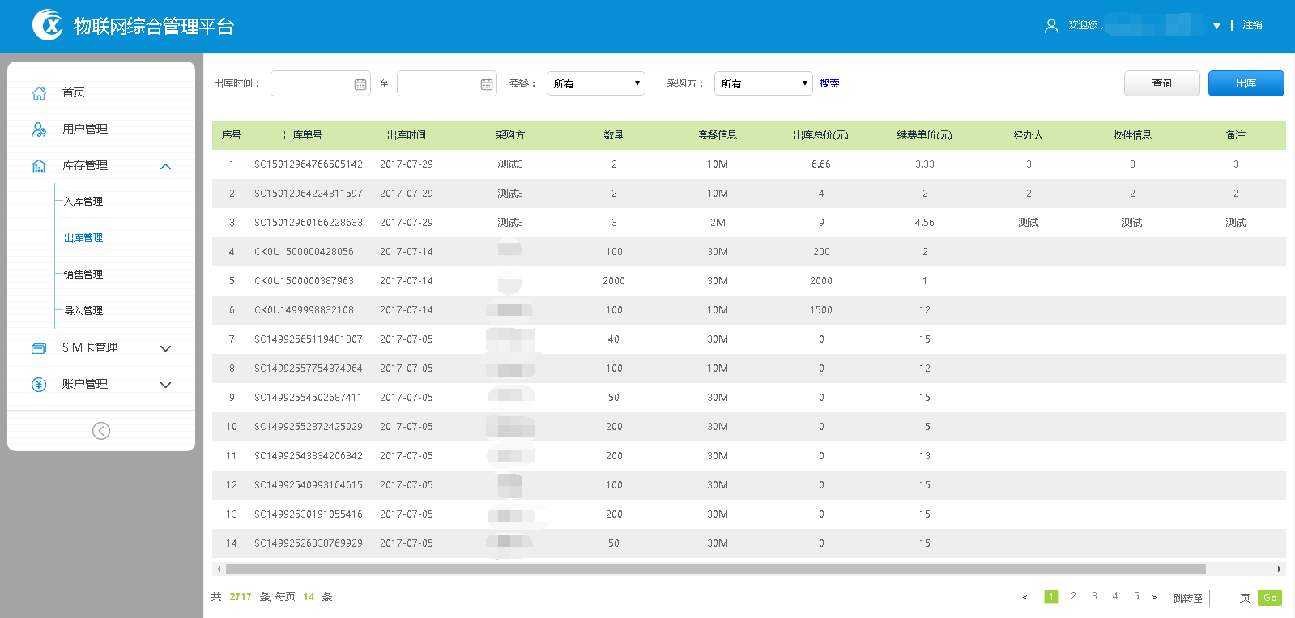1295x618 pixels.
Task: Open the 销售管理 submenu item
Action: point(83,275)
